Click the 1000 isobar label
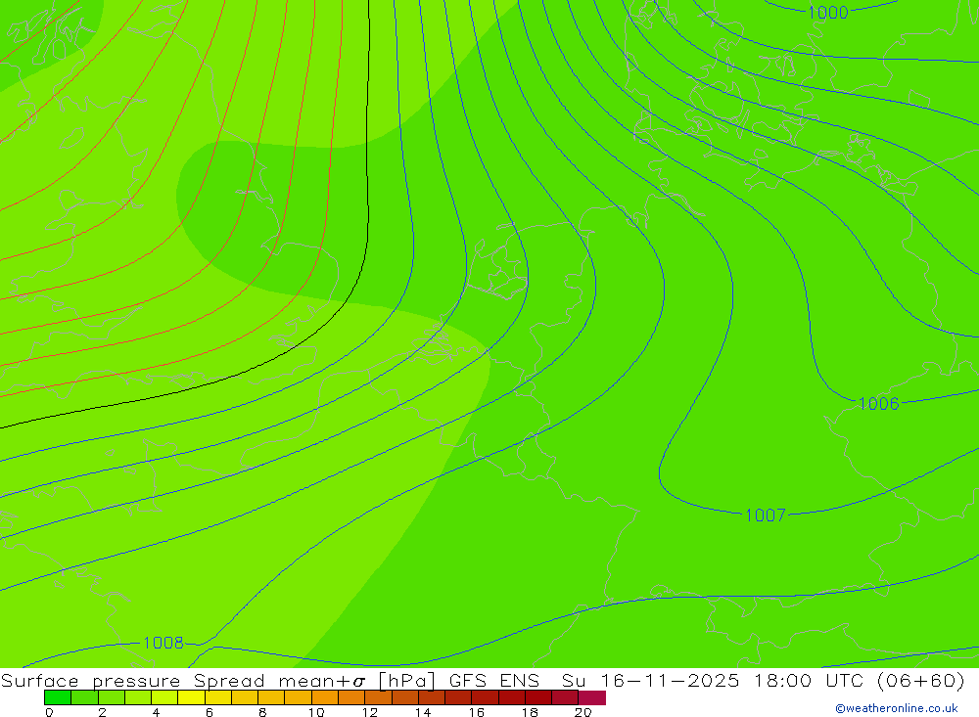979x717 pixels. coord(828,13)
